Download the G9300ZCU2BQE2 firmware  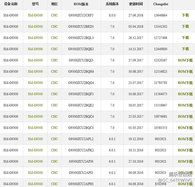tap(185, 105)
